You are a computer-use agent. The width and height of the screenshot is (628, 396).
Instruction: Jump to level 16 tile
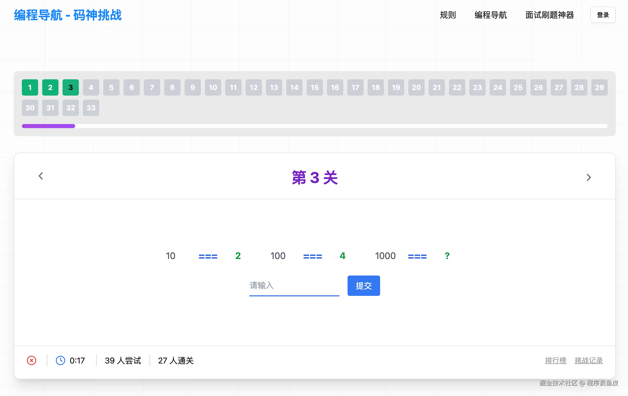pyautogui.click(x=335, y=87)
